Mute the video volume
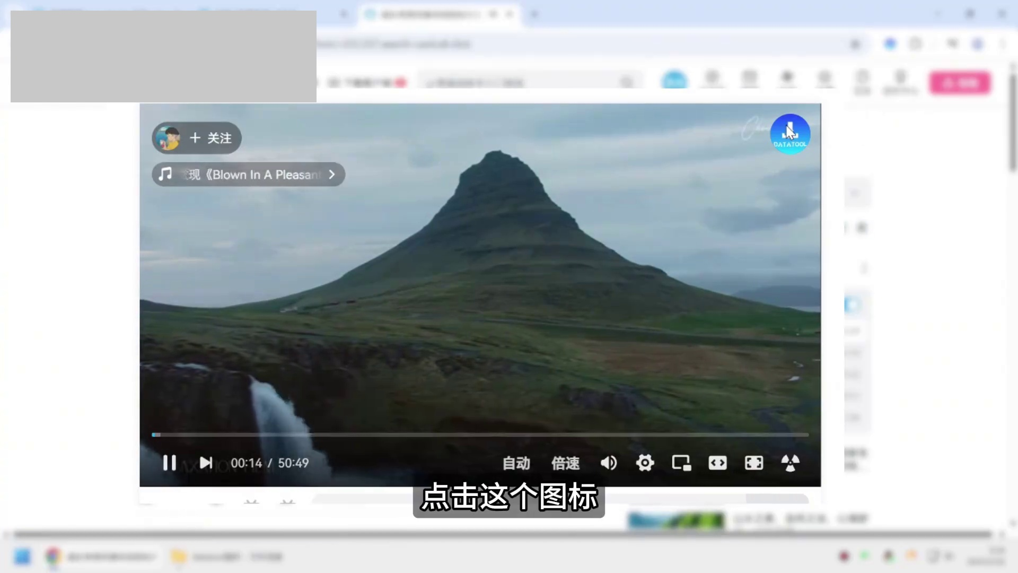This screenshot has width=1018, height=573. pos(608,463)
